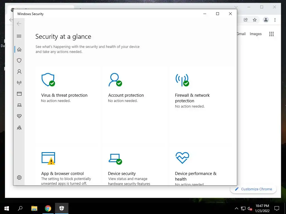This screenshot has height=214, width=286.
Task: Click the large Account protection person icon
Action: point(115,80)
